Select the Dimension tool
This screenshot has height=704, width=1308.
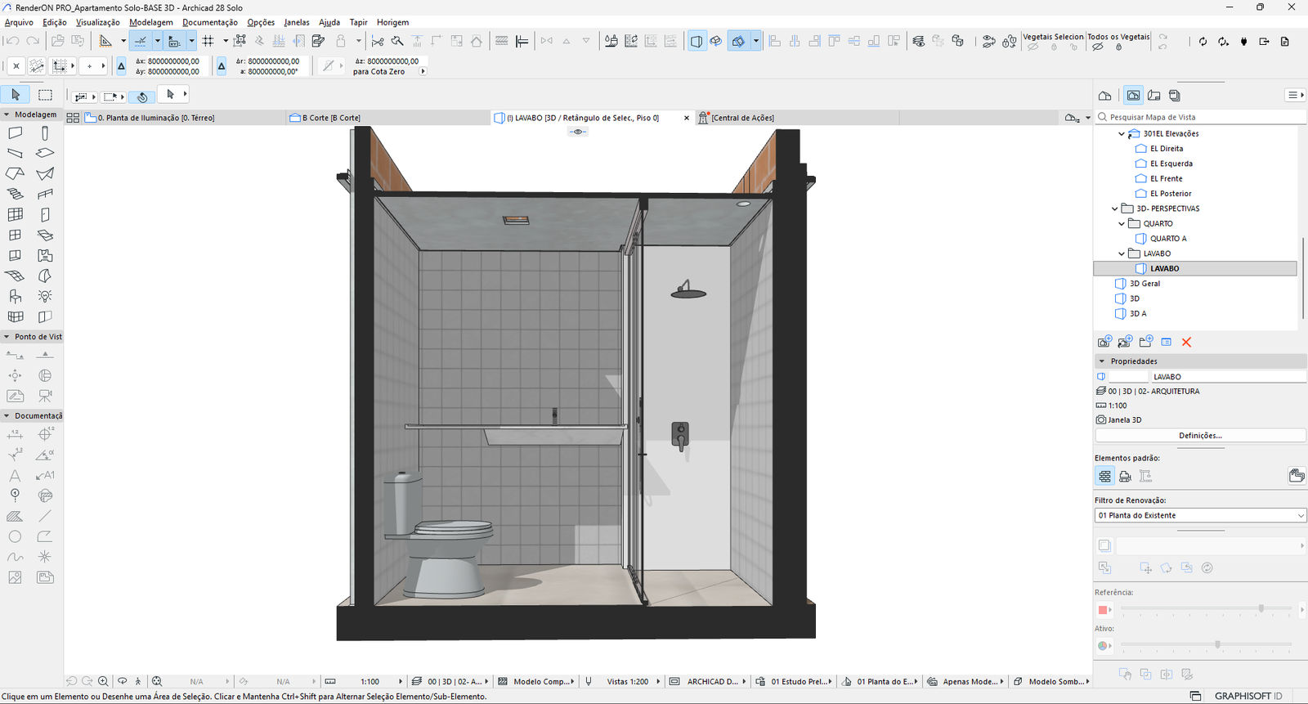[x=16, y=434]
